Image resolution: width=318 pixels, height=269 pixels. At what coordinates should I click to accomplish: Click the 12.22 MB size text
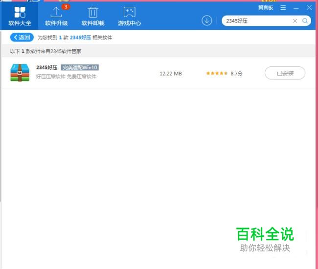(171, 73)
